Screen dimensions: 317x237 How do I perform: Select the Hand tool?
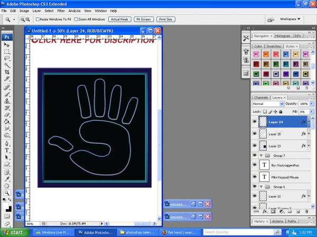pyautogui.click(x=7, y=186)
